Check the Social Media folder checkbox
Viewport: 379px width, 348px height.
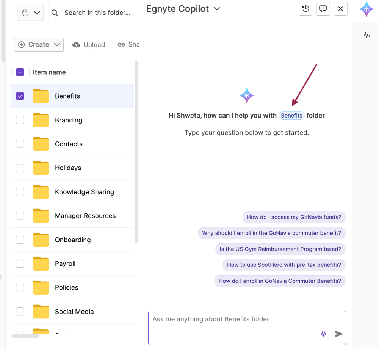20,312
